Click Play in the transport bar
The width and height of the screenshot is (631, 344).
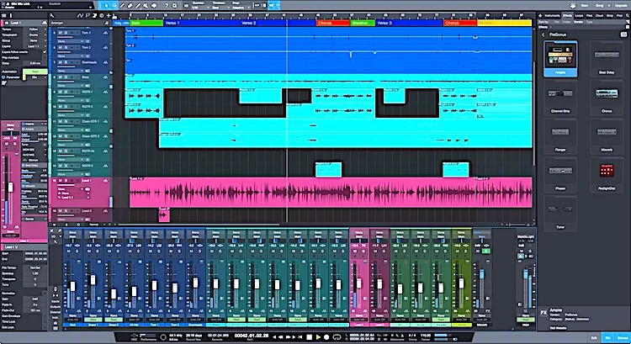click(x=318, y=336)
